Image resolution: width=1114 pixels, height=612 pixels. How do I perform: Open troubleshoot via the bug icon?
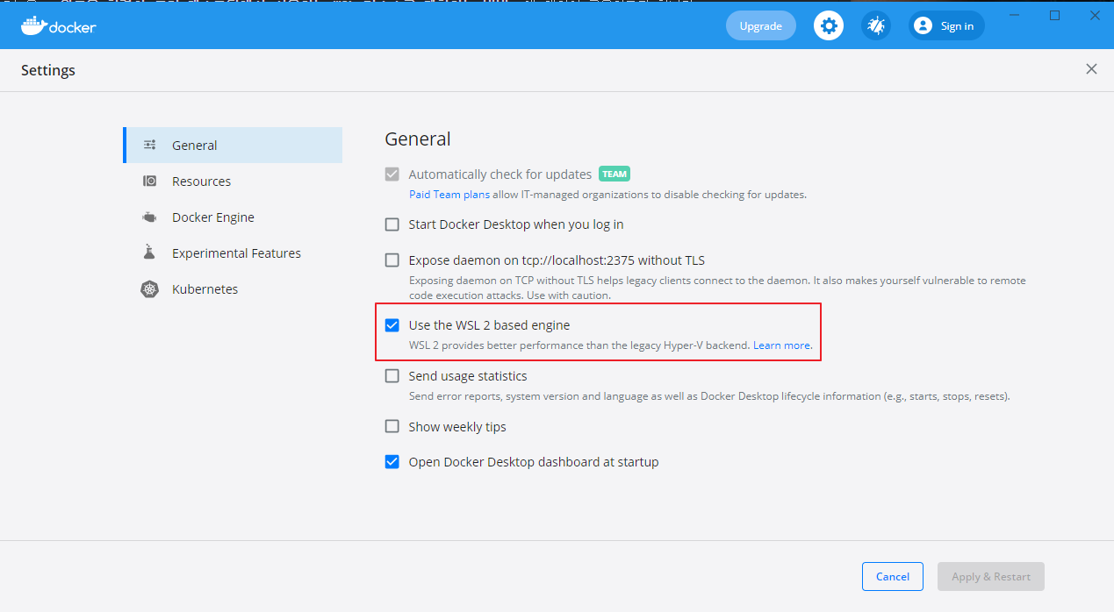tap(875, 26)
